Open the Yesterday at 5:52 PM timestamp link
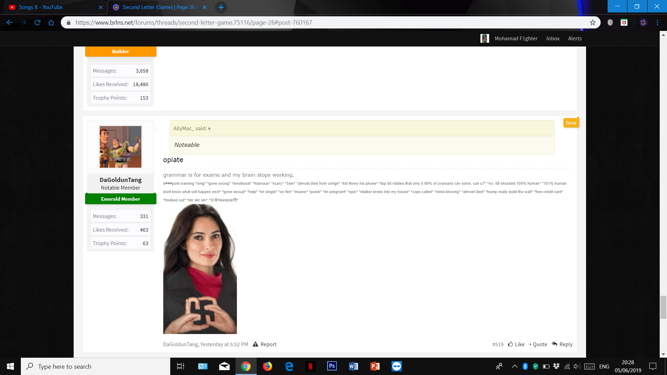The width and height of the screenshot is (667, 375). (x=224, y=344)
